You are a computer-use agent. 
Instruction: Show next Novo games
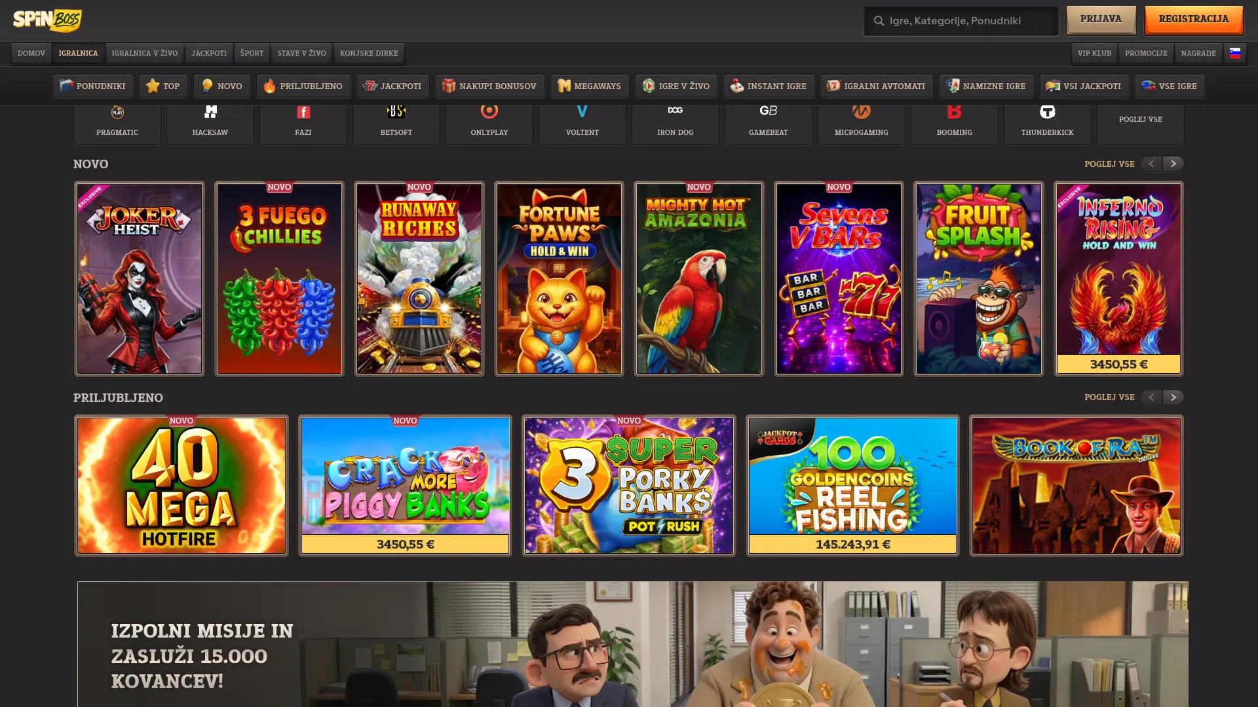[x=1173, y=164]
